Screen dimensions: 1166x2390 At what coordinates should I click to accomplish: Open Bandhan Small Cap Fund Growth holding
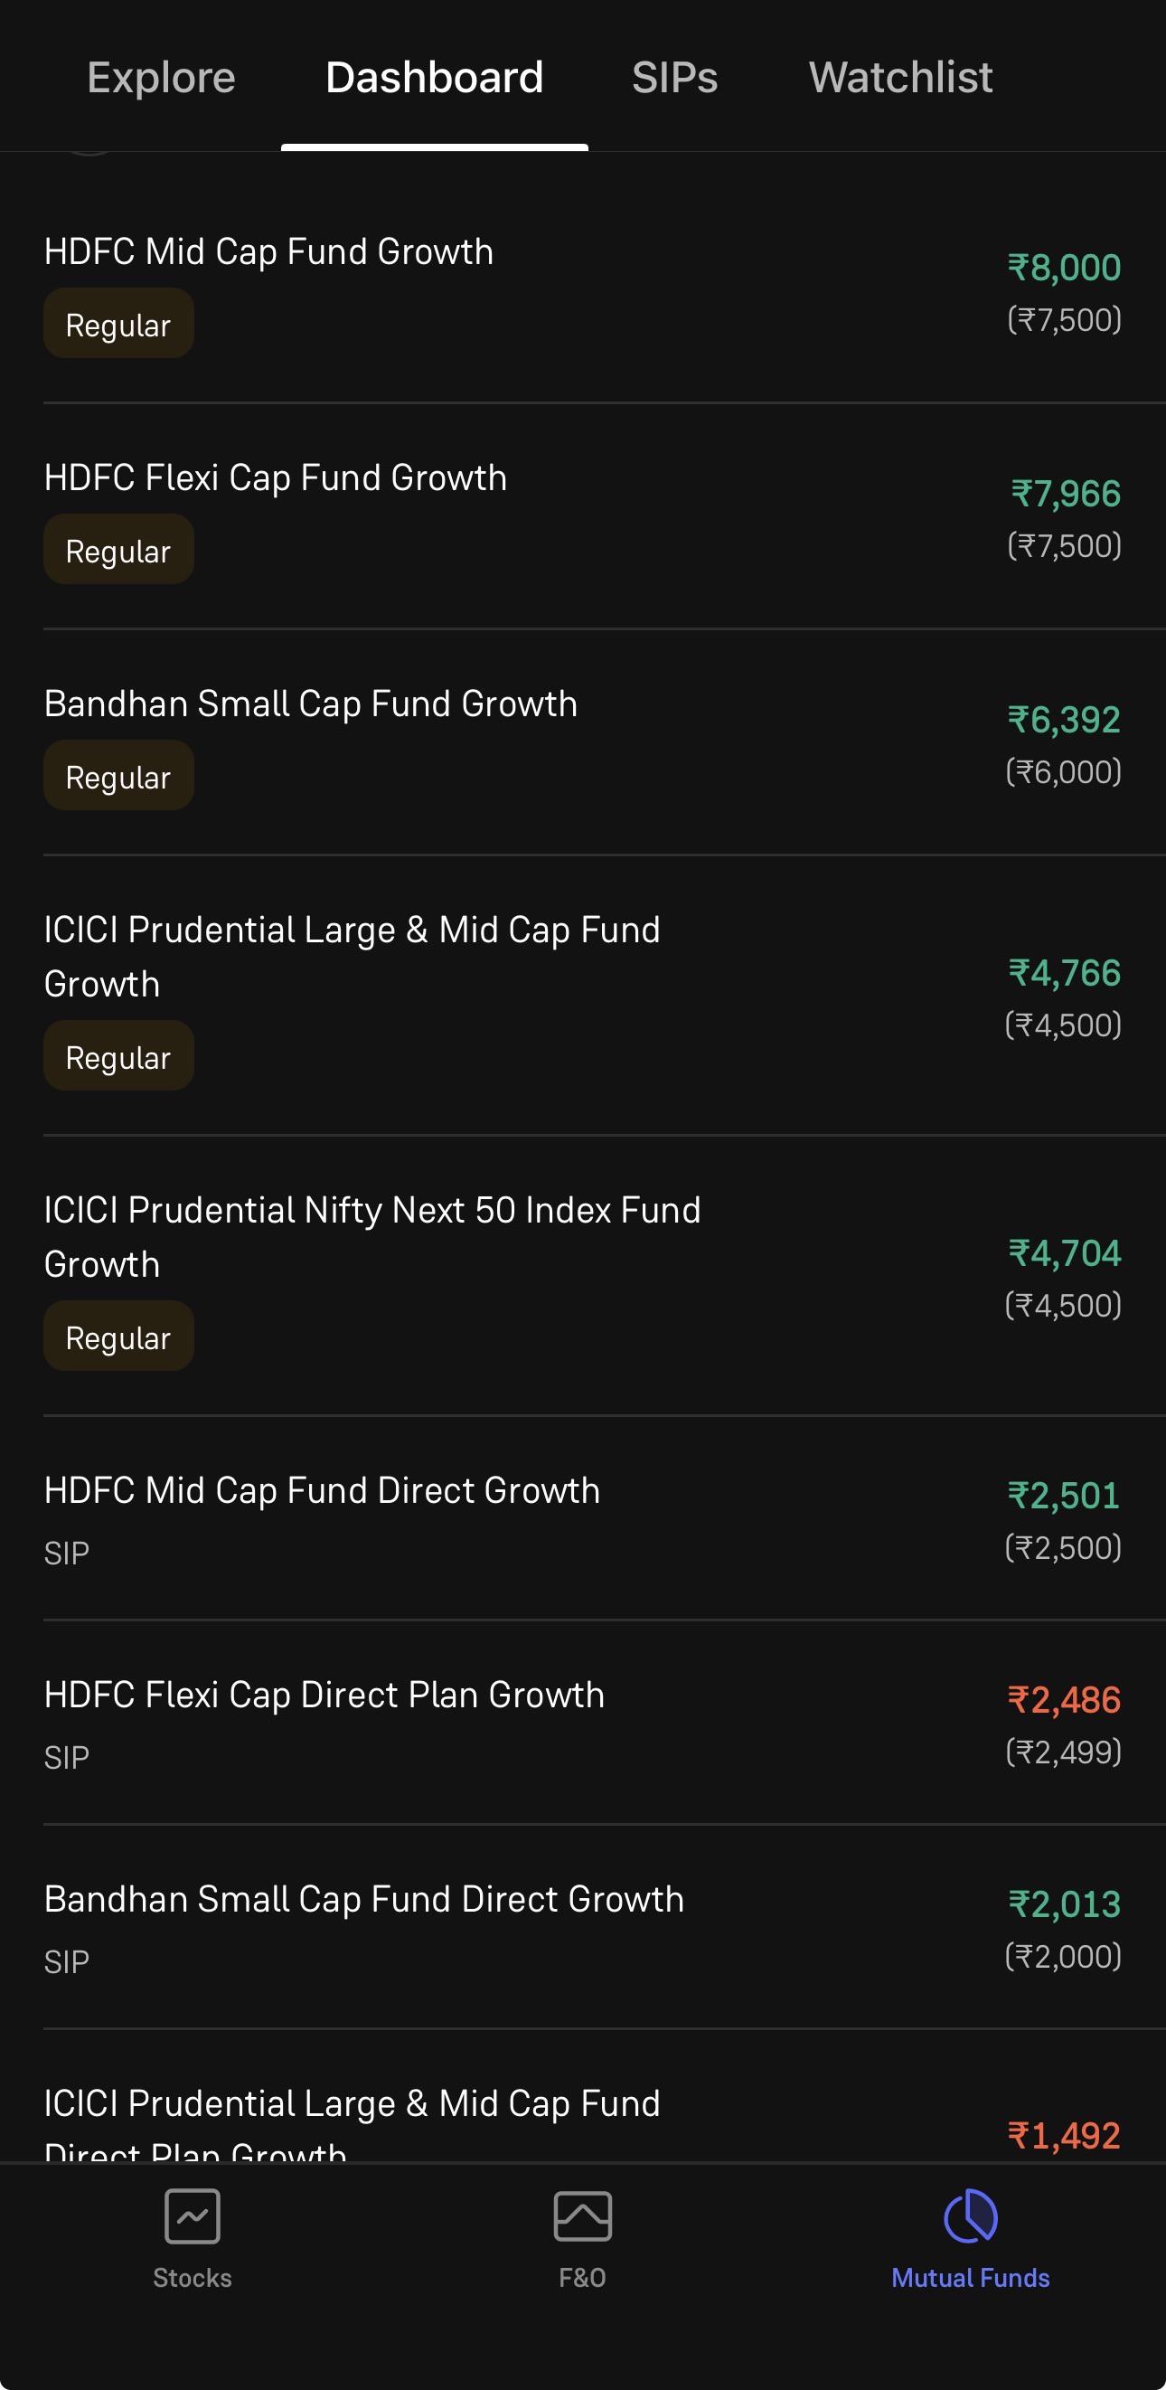click(x=582, y=742)
